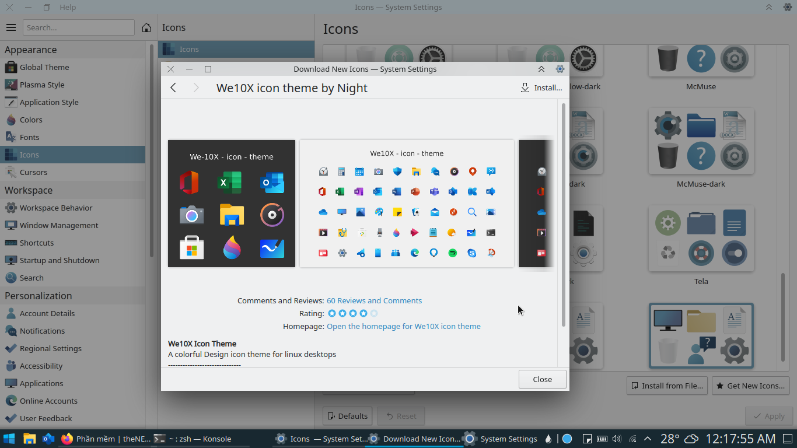View the dark We-10X preview thumbnail

pyautogui.click(x=232, y=204)
